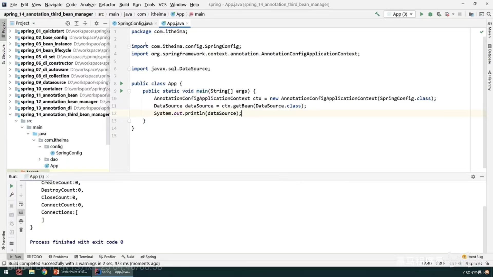Image resolution: width=493 pixels, height=277 pixels.
Task: Toggle scroll to end in console
Action: point(21,212)
